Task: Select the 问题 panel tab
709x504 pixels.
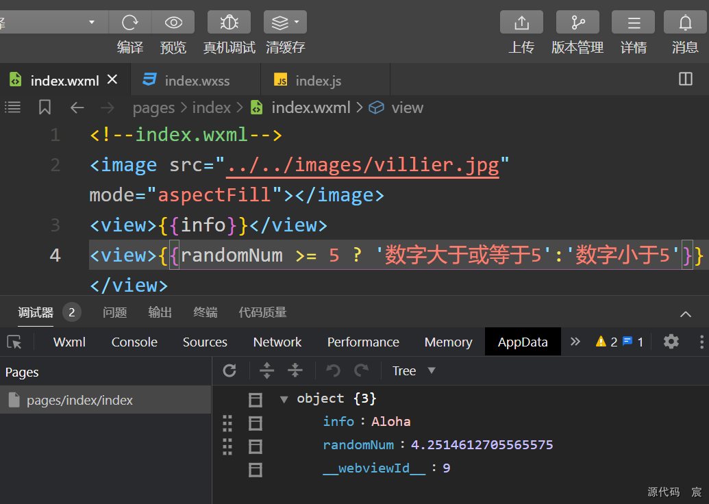Action: [x=115, y=312]
